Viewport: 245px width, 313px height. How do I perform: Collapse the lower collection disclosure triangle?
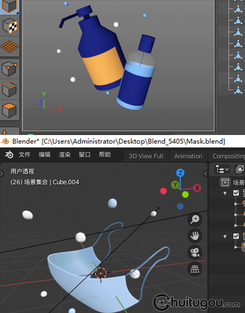[x=225, y=236]
